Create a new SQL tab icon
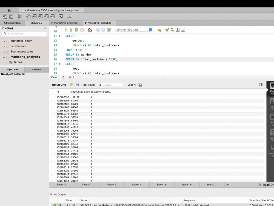Image resolution: width=274 pixels, height=206 pixels. pos(5,16)
